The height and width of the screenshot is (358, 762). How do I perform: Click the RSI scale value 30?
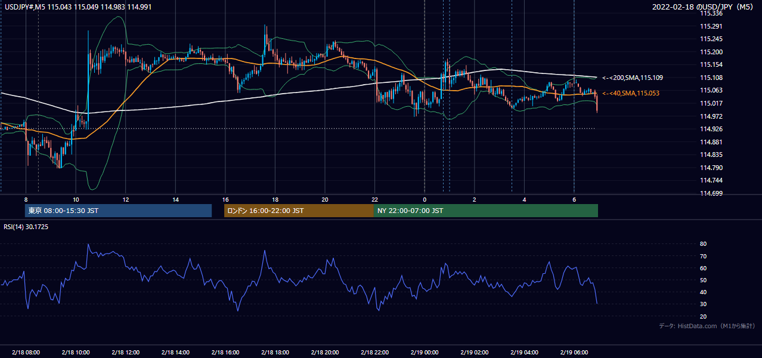coord(704,304)
